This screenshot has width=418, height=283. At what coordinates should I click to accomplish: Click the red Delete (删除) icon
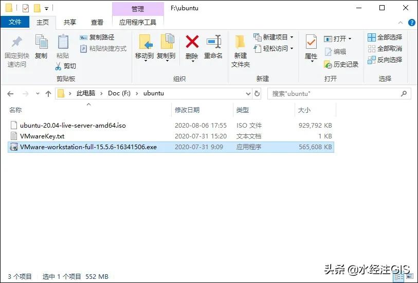tap(192, 42)
